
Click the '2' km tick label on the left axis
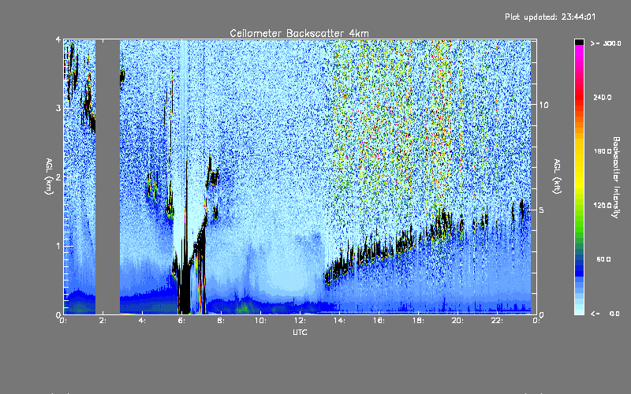58,177
